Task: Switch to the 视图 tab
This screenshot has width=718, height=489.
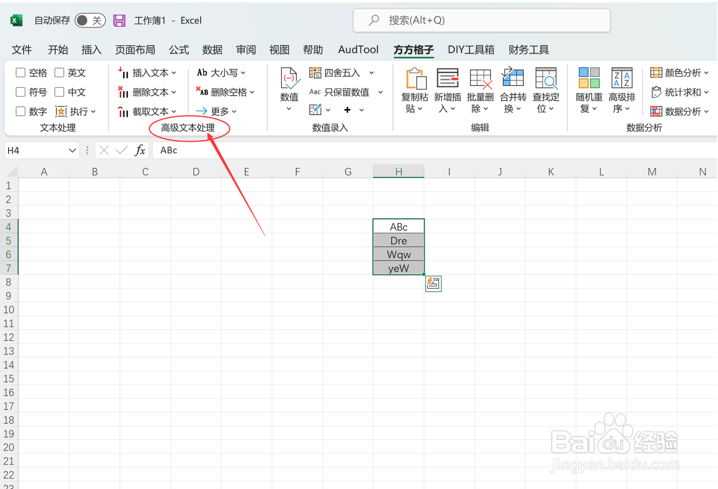Action: [279, 50]
